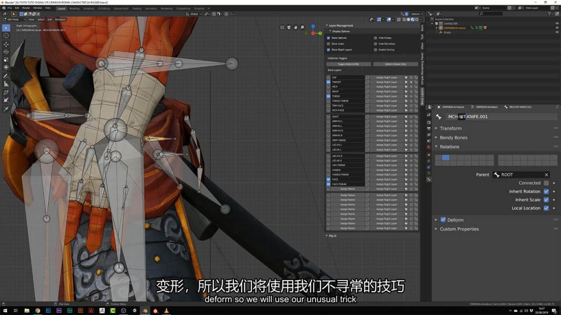
Task: Open File Explorer from the taskbar
Action: (26, 311)
